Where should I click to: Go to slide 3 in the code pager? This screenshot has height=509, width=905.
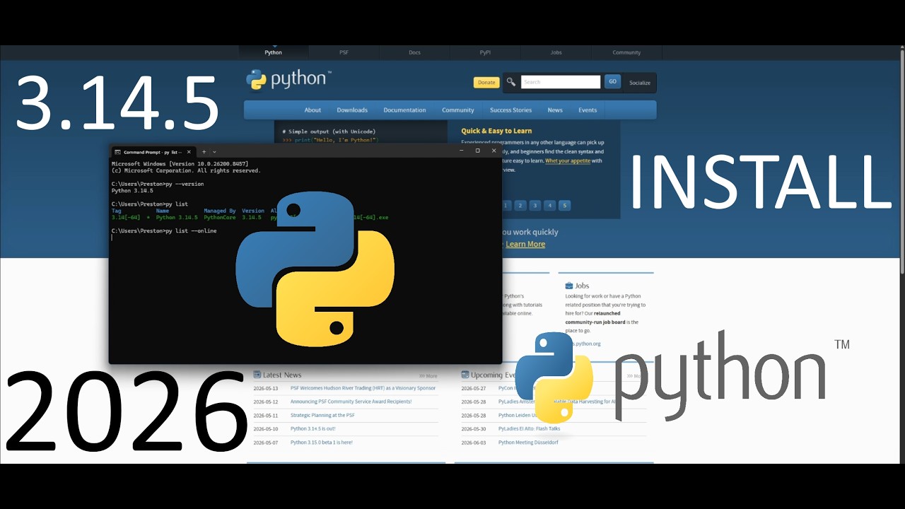pos(535,206)
